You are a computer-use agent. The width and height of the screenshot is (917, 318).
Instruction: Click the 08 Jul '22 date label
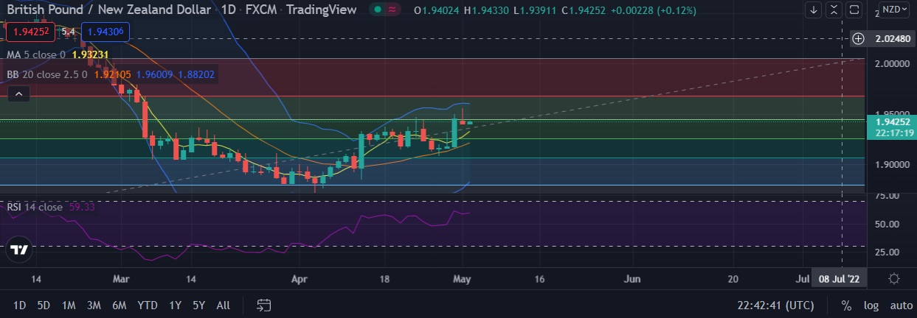(x=838, y=279)
